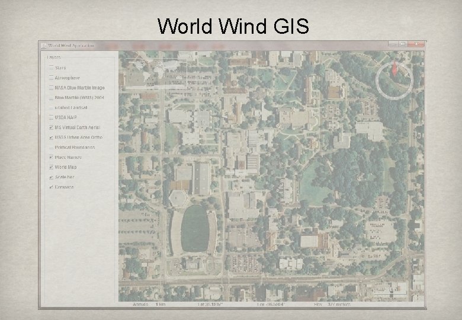Hide the World Map overlay layer
This screenshot has height=320, width=462.
coord(52,167)
